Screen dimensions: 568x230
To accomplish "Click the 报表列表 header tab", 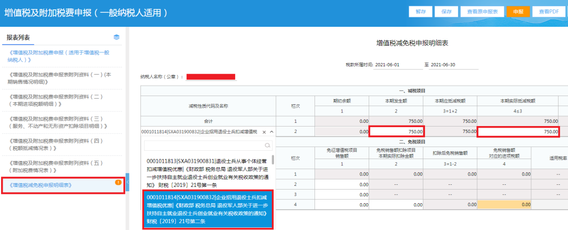I will [18, 38].
